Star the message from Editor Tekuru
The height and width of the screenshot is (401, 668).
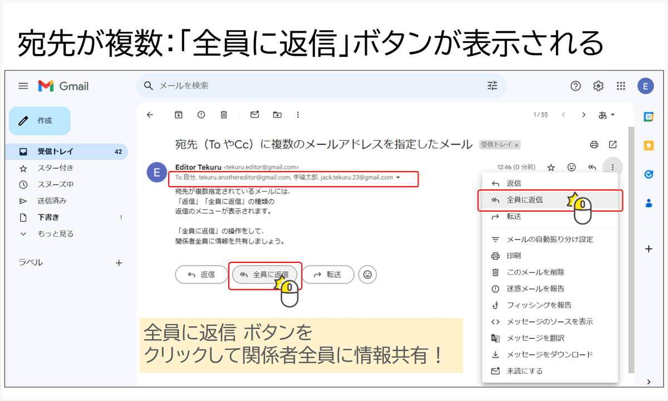point(551,167)
